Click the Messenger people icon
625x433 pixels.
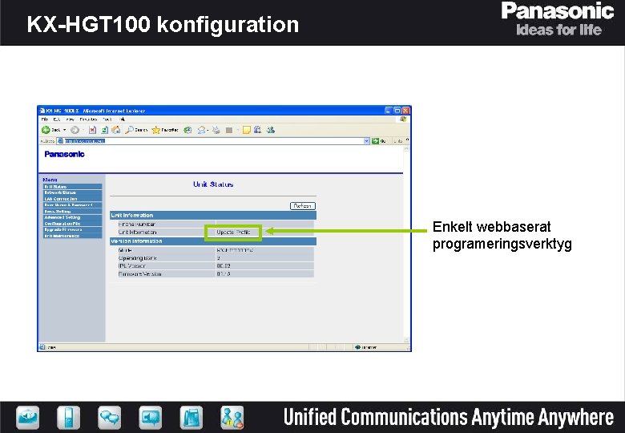[x=271, y=130]
